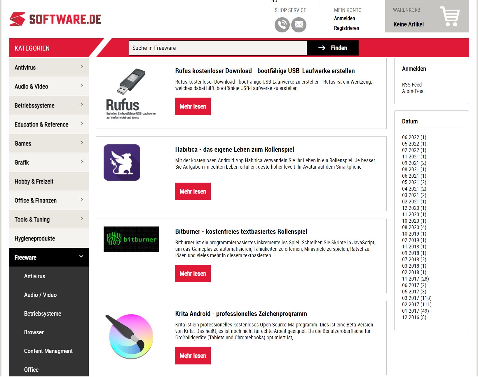
Task: Open the Bitburner article title
Action: coord(241,231)
